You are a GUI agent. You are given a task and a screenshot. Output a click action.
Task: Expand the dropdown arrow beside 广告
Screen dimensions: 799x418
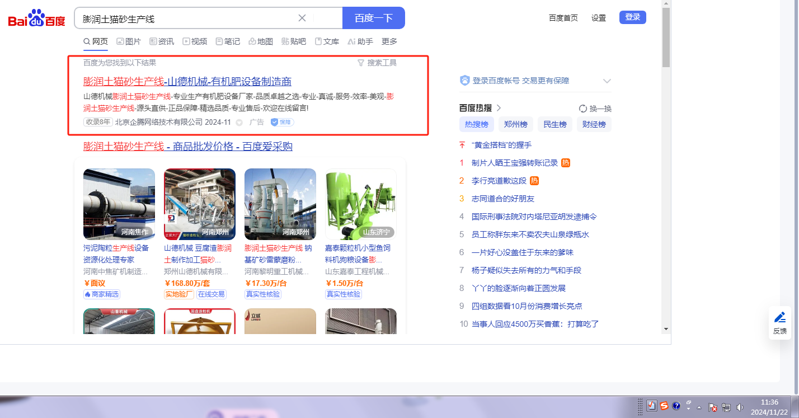coord(239,123)
